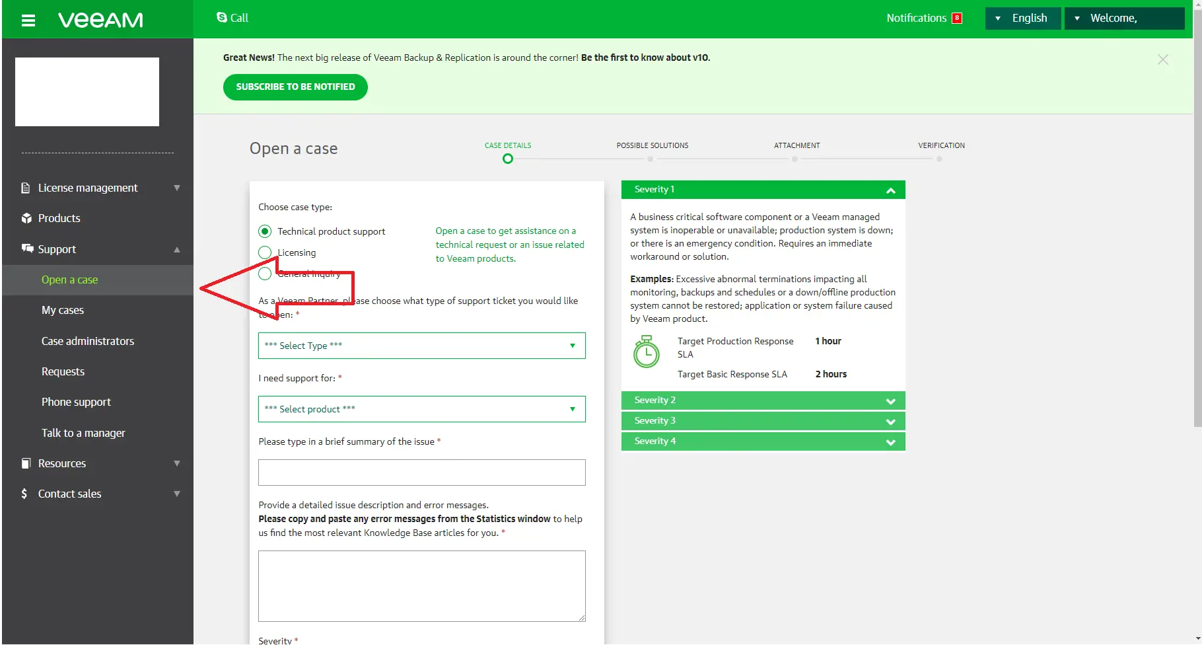Click the License management document icon
The image size is (1202, 645).
pos(26,188)
